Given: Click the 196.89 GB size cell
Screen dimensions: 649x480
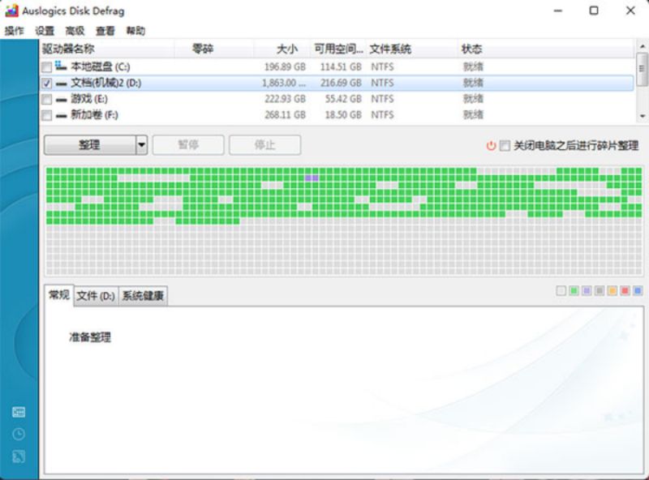Looking at the screenshot, I should [285, 67].
